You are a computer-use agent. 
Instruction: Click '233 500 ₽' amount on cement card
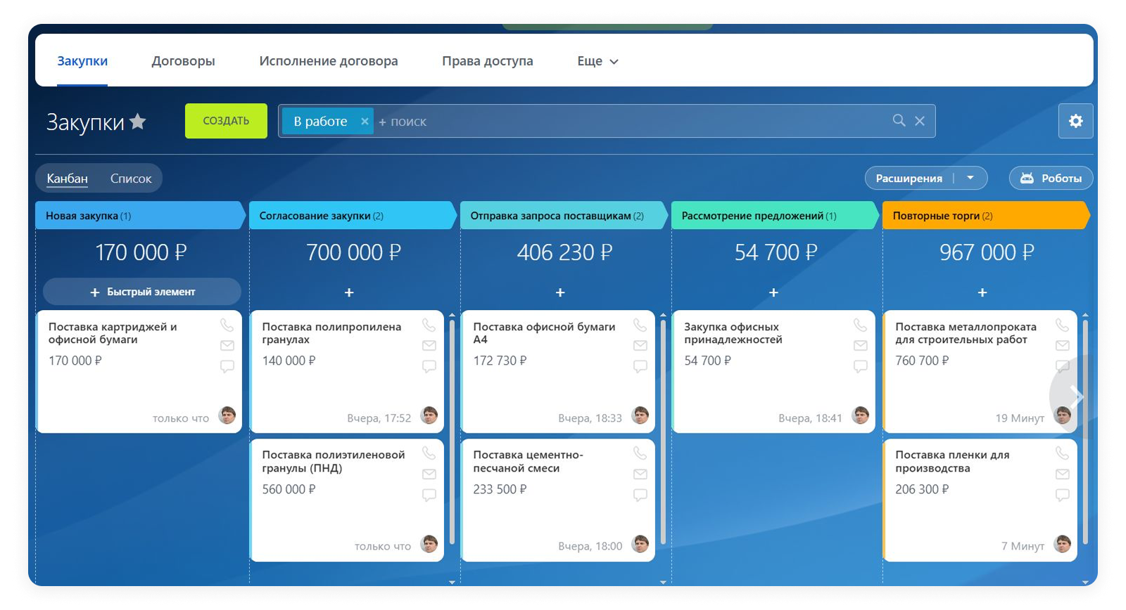tap(500, 489)
